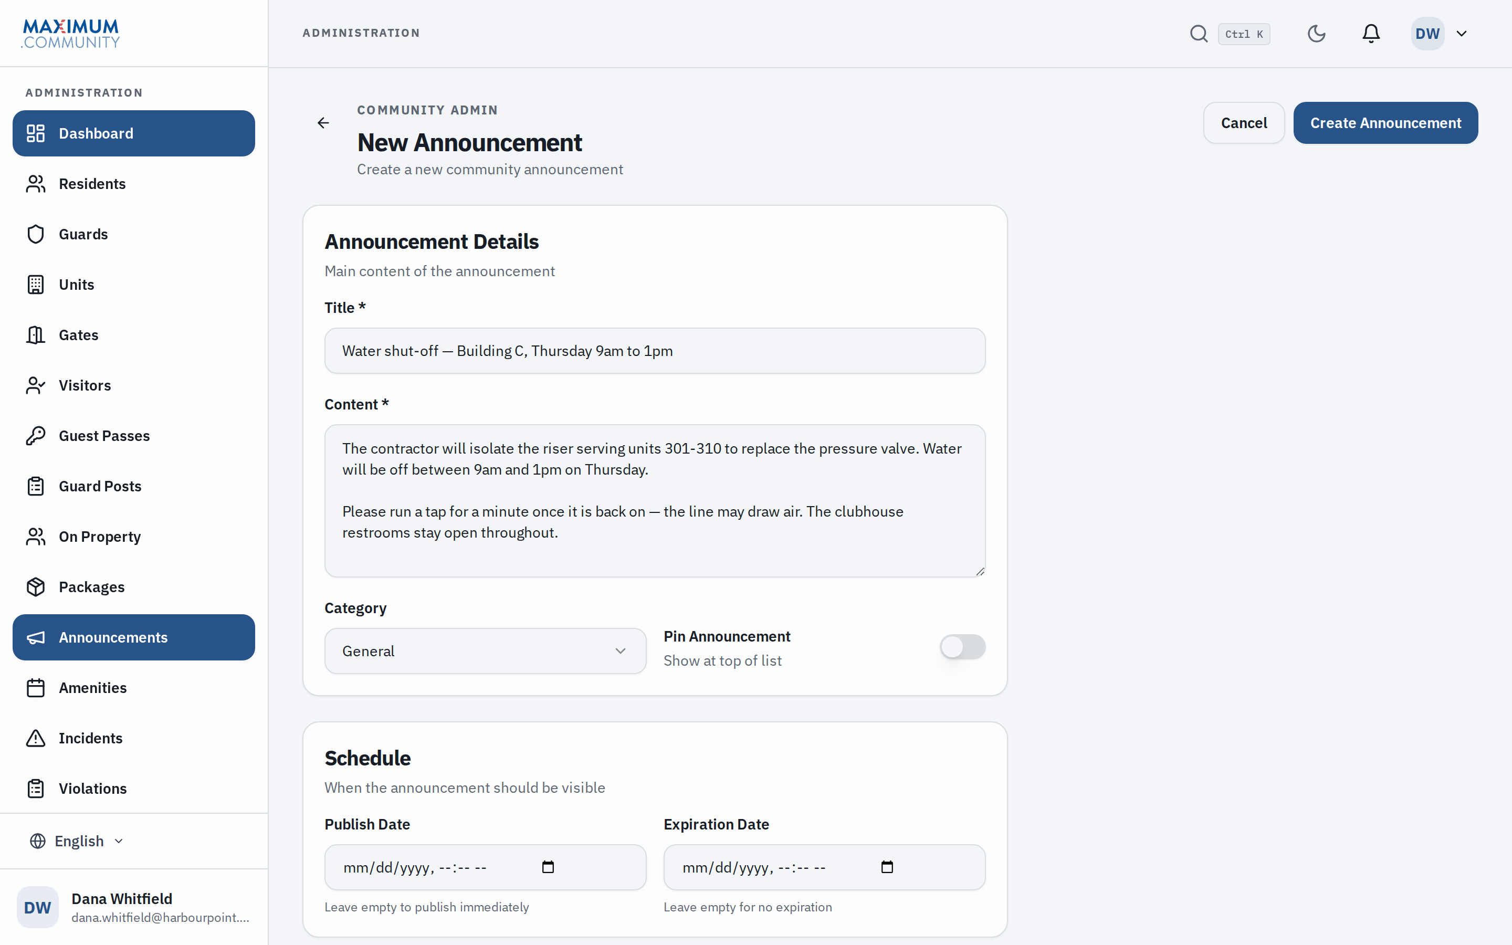
Task: Click the Create Announcement button
Action: (x=1385, y=123)
